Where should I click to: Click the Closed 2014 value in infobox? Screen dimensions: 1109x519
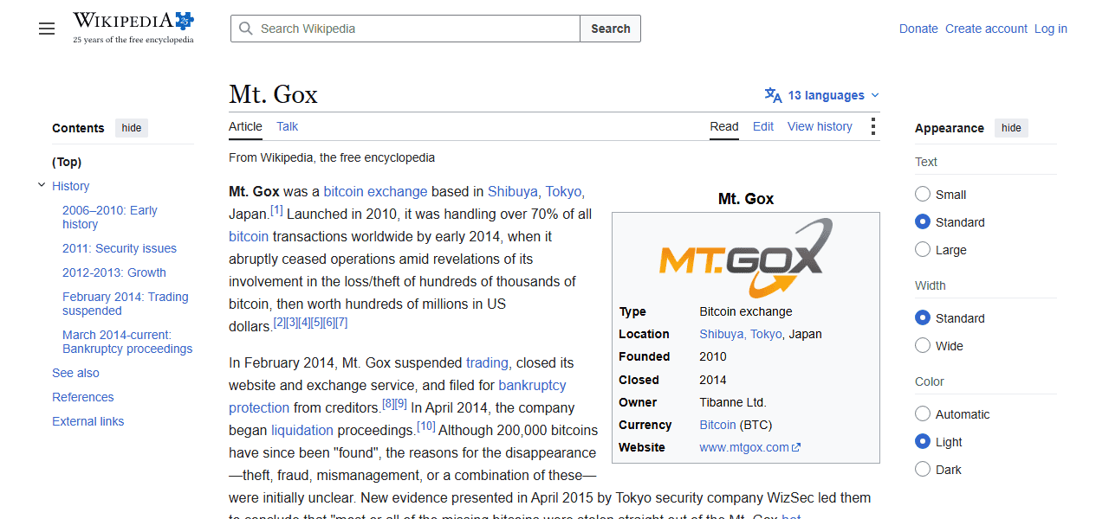point(713,380)
